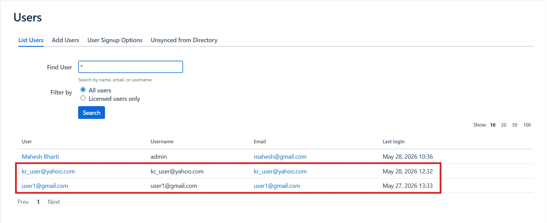This screenshot has width=547, height=223.
Task: Click the Find User label
Action: pos(59,67)
